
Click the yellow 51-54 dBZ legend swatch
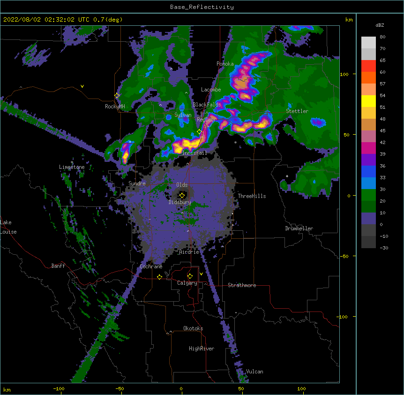[x=368, y=101]
